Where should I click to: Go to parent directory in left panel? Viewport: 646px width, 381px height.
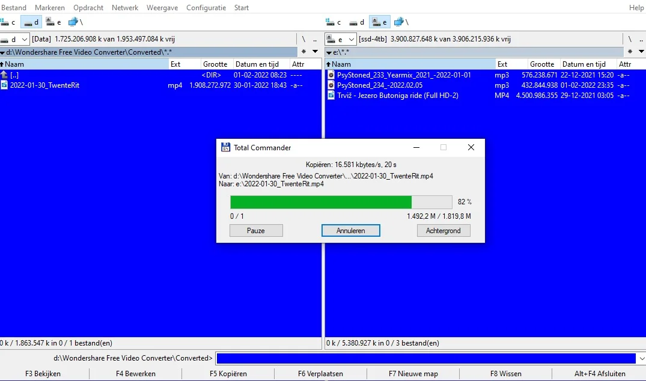point(315,39)
